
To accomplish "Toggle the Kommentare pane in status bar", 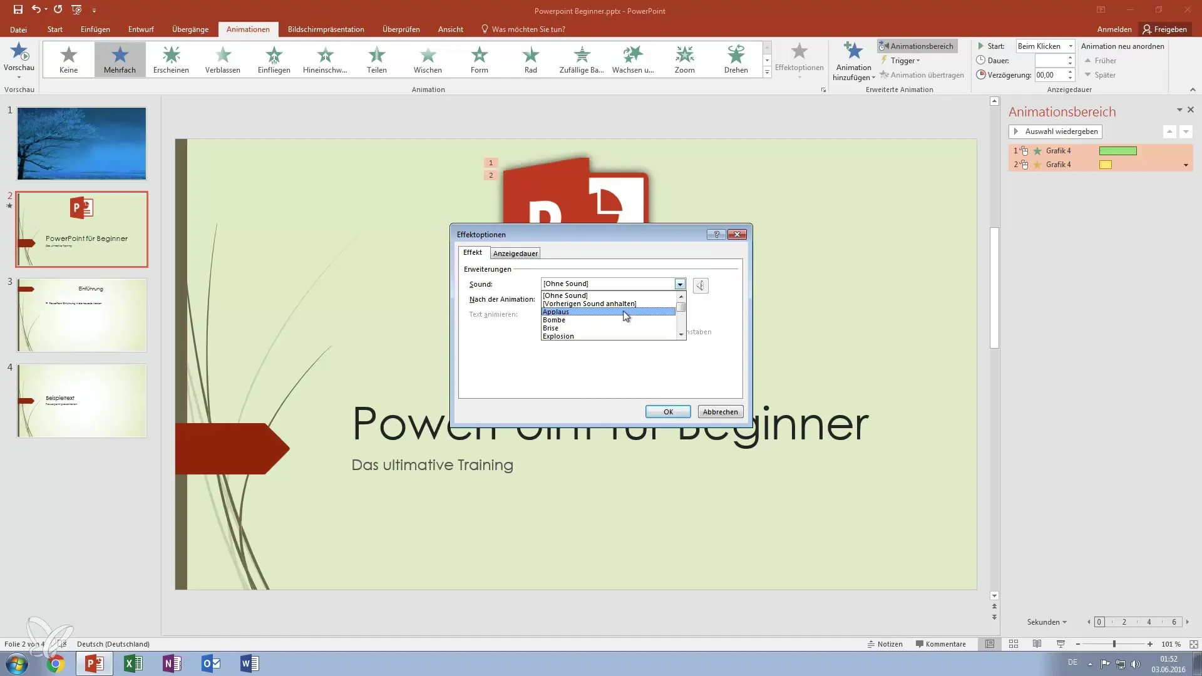I will click(x=940, y=643).
